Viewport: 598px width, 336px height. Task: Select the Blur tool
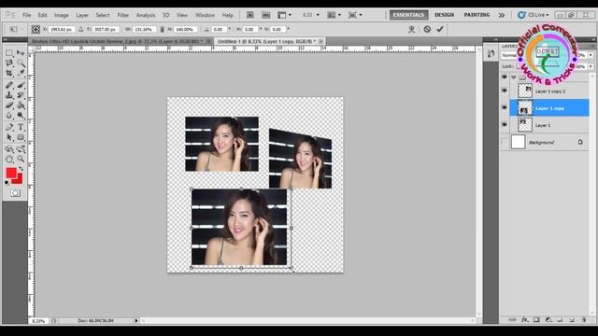pyautogui.click(x=9, y=115)
